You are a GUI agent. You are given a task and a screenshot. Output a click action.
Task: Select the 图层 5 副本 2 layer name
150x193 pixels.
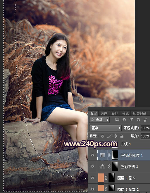tap(128, 189)
